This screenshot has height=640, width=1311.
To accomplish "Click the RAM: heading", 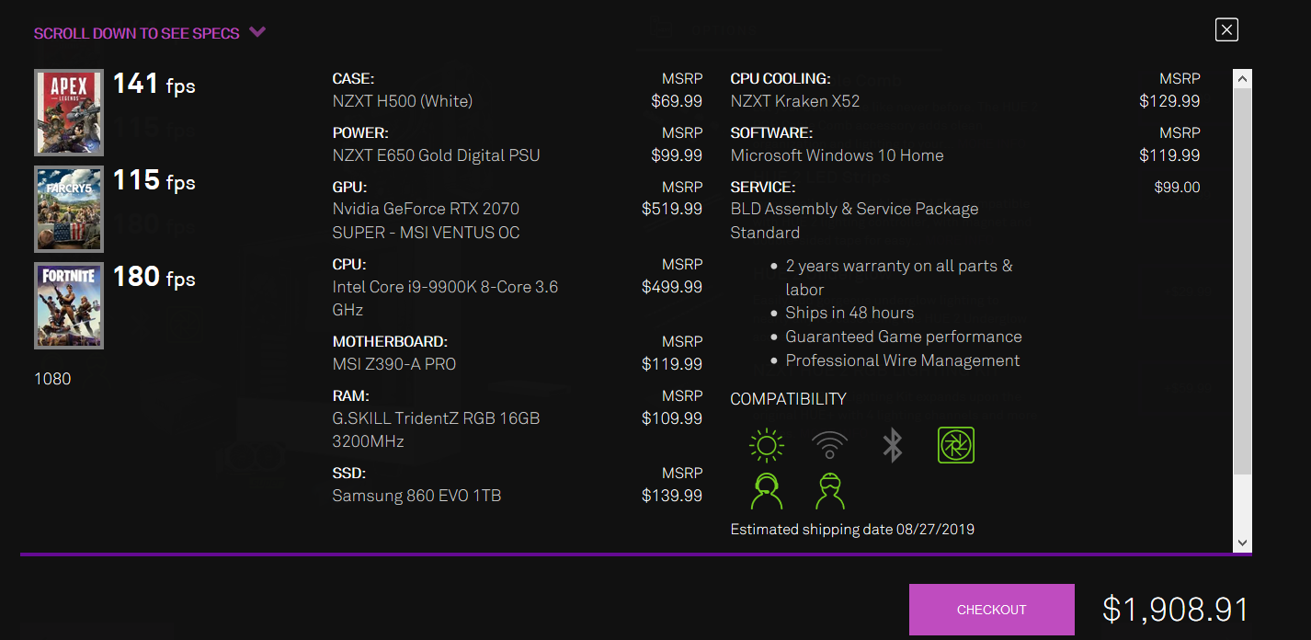I will pyautogui.click(x=351, y=396).
